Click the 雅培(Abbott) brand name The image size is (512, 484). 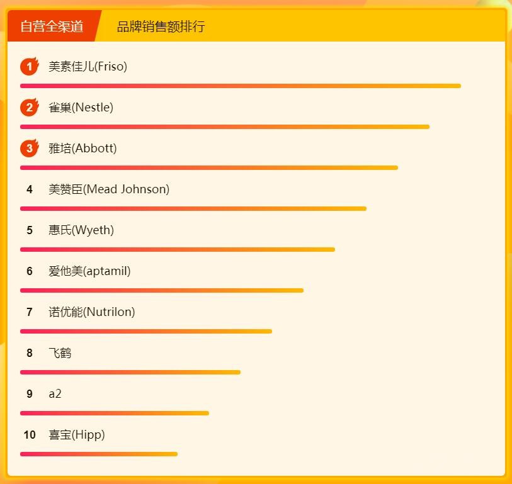(x=82, y=149)
